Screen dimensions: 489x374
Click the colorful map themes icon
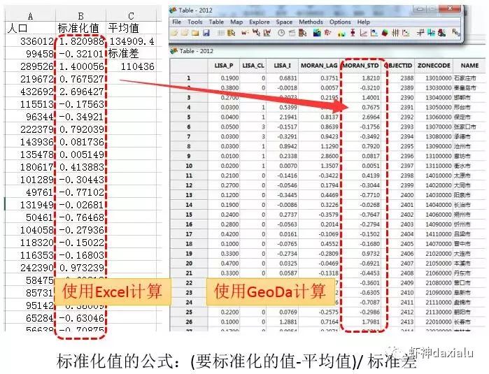click(317, 33)
